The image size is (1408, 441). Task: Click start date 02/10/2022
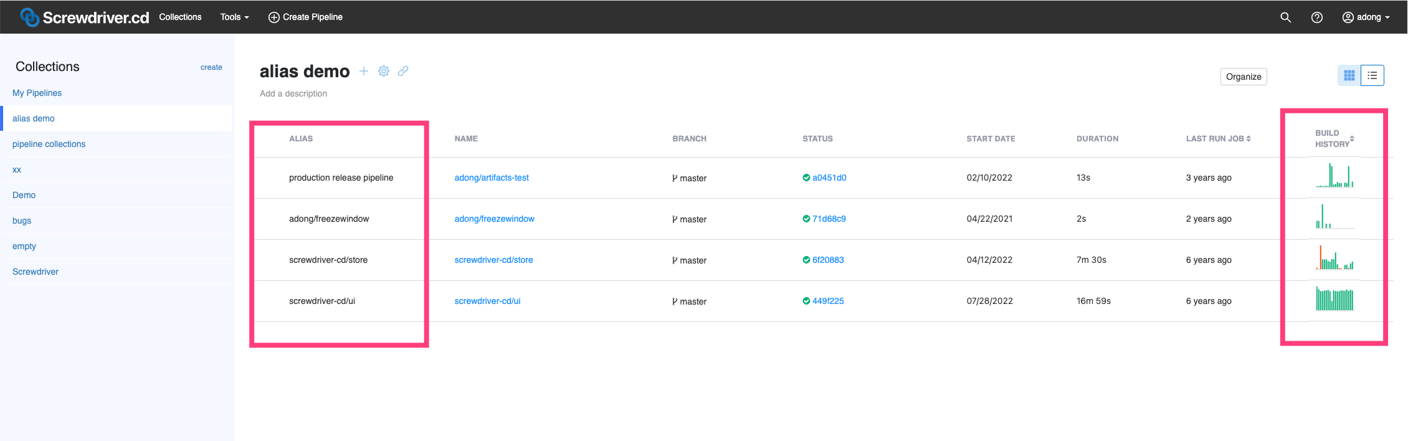pyautogui.click(x=989, y=178)
